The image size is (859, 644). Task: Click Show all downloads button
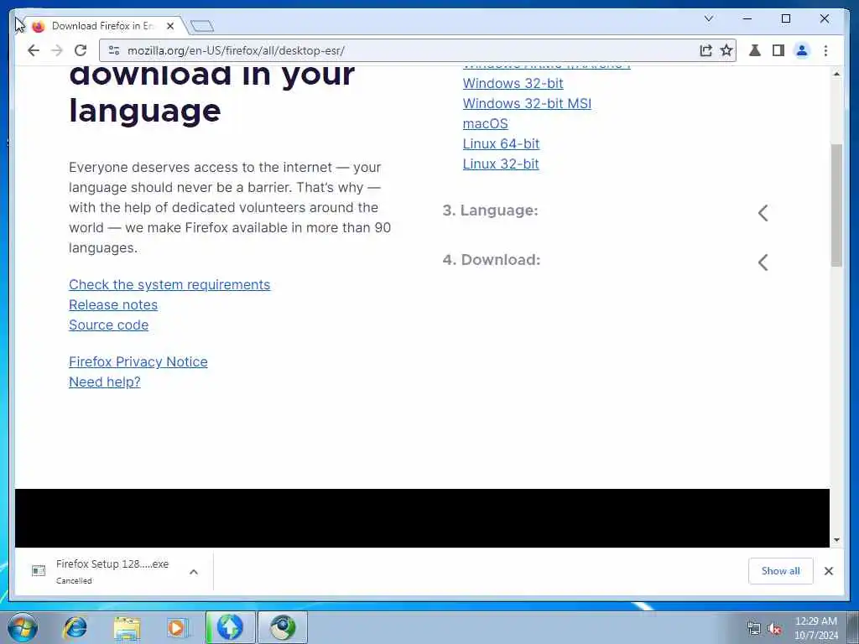click(781, 571)
